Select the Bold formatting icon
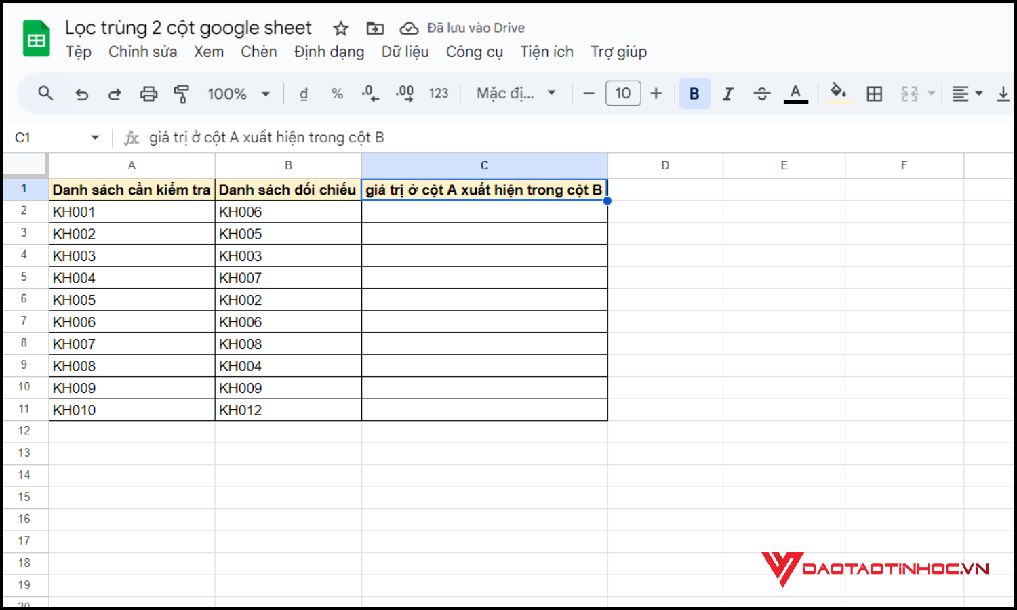This screenshot has width=1017, height=610. click(694, 94)
